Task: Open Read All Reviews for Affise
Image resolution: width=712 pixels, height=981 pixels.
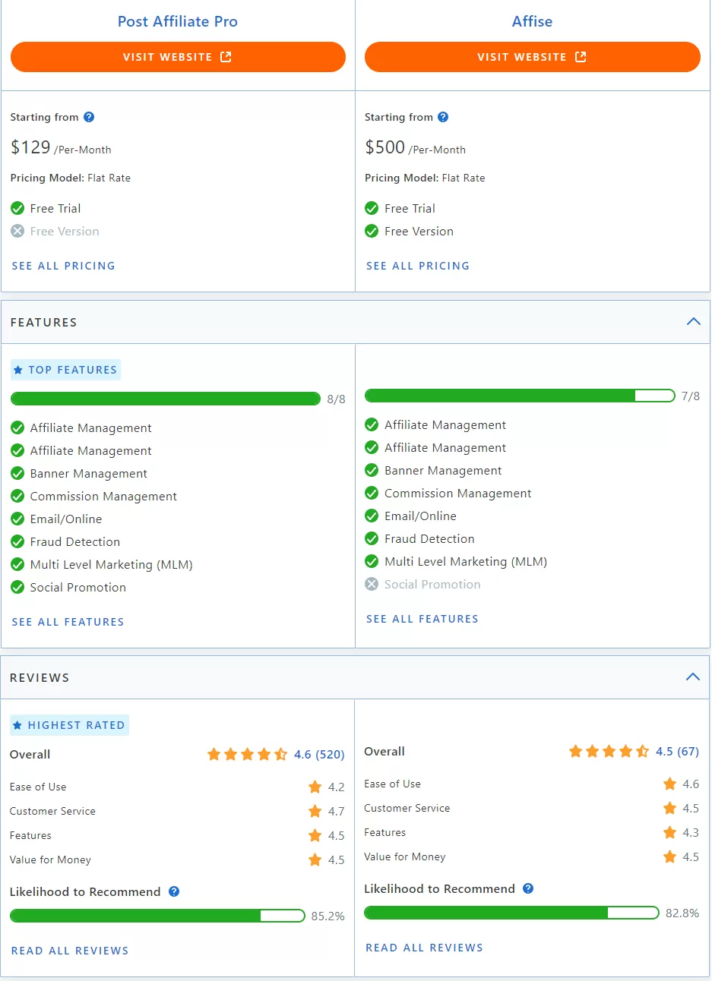Action: coord(424,947)
